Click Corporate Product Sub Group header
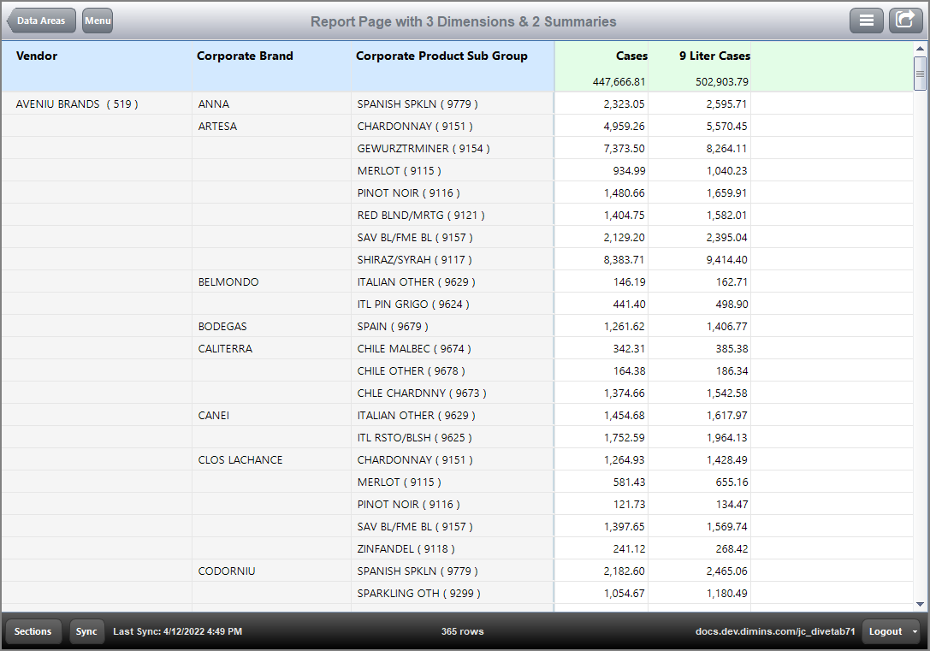This screenshot has width=930, height=651. 441,56
